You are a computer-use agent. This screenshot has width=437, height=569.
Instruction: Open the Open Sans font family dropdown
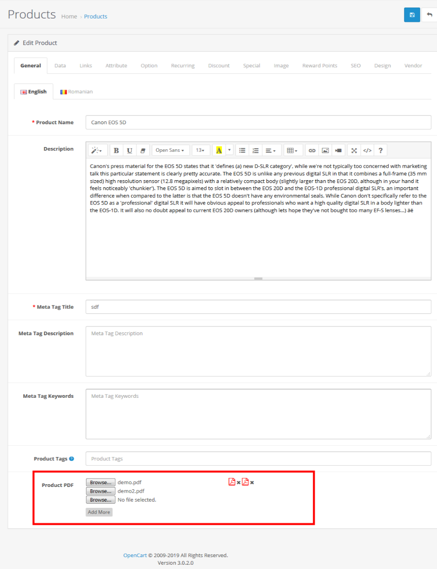point(171,150)
